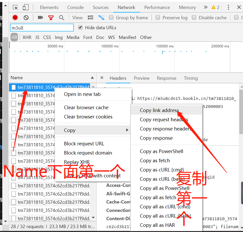Screen dimensions: 243x232
Task: Open the Memory tab
Action: click(188, 7)
